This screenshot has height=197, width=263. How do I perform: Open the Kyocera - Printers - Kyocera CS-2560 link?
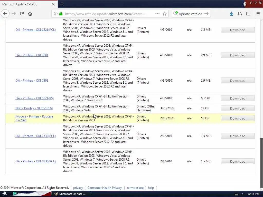pos(34,118)
